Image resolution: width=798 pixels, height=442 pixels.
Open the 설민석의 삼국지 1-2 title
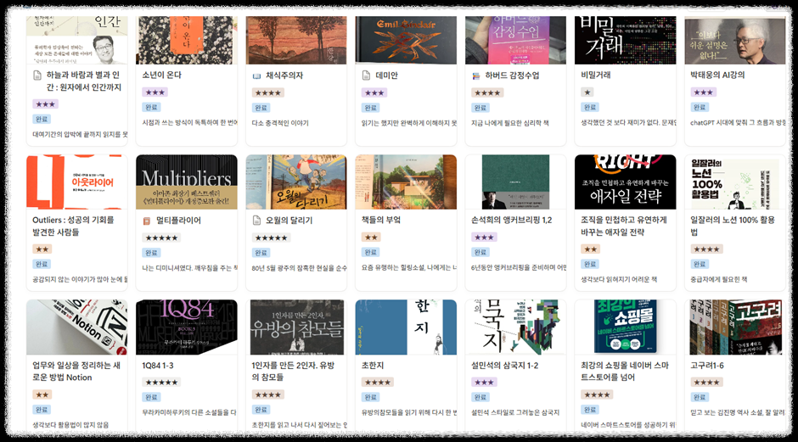coord(504,365)
